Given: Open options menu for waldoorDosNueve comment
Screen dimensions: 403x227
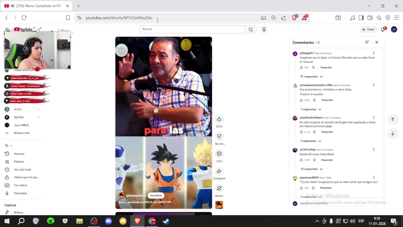Looking at the screenshot, I should tap(374, 118).
